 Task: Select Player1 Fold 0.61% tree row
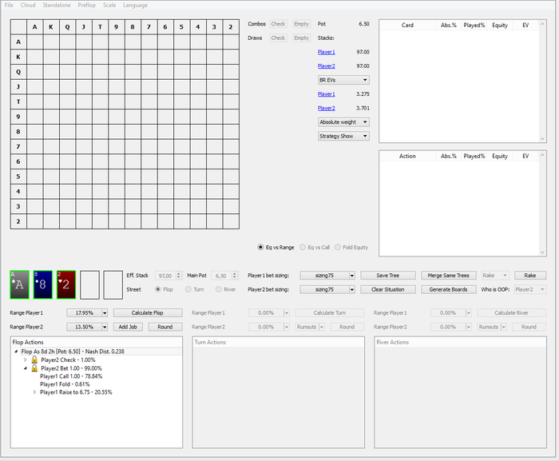point(65,384)
